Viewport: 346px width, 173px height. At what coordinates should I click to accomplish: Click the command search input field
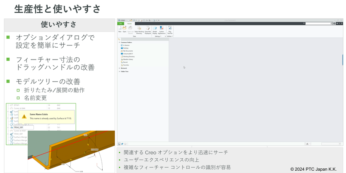[318, 23]
